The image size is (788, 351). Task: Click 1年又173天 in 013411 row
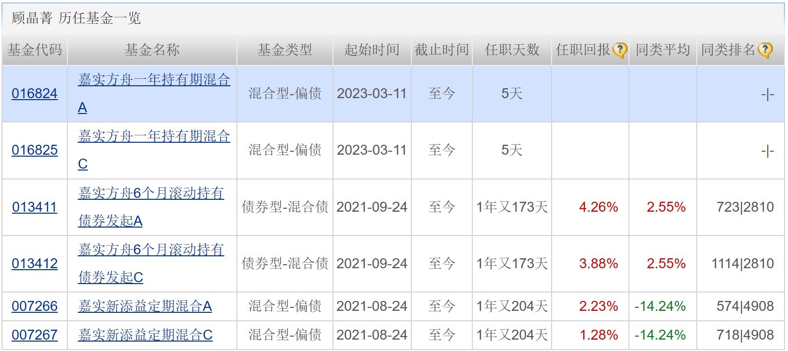(x=512, y=207)
